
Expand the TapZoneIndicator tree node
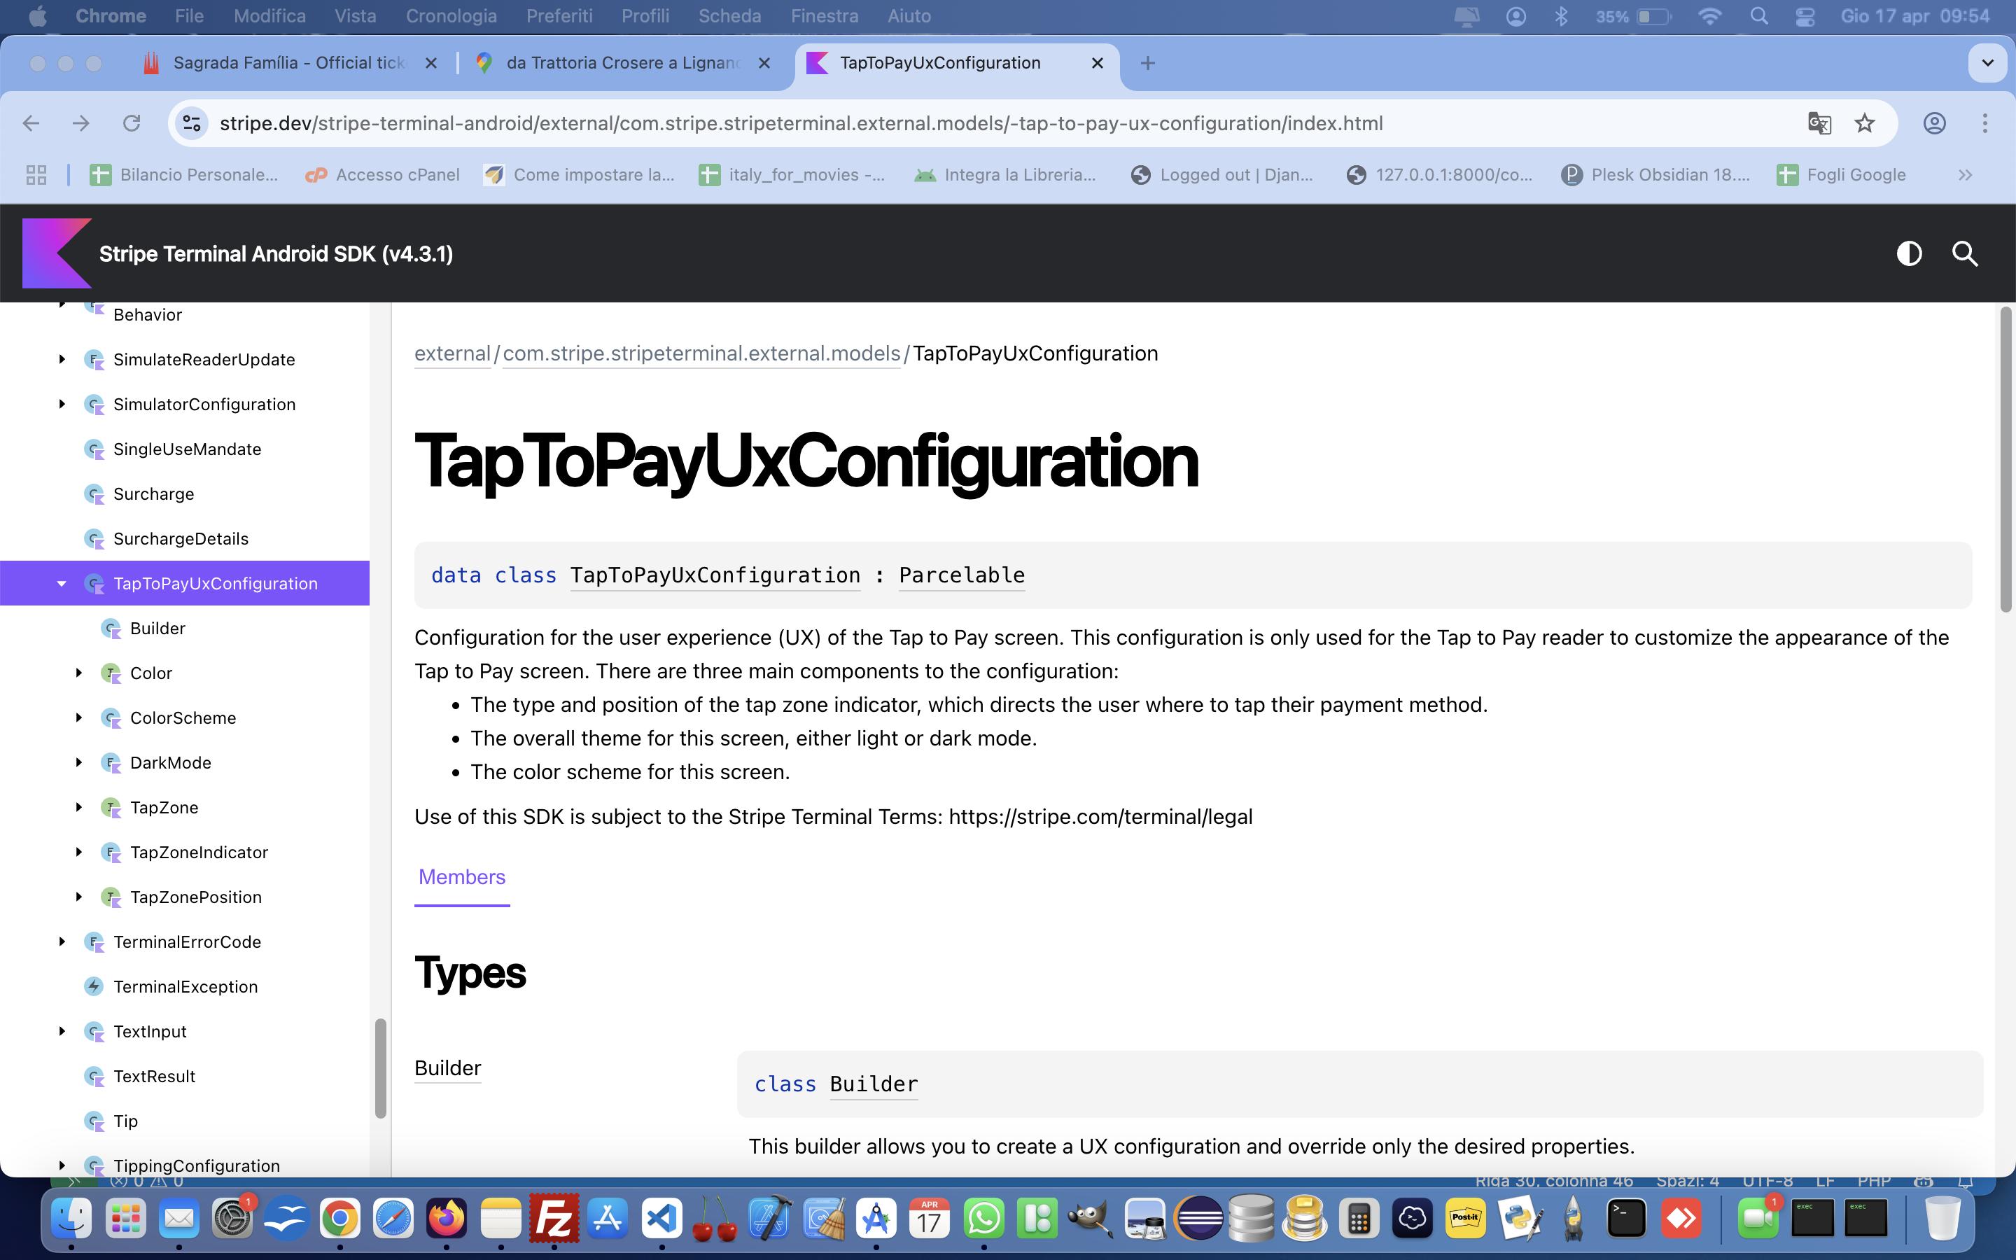tap(79, 852)
